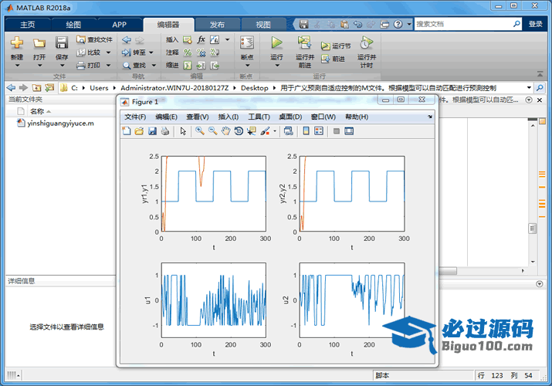Screen dimensions: 552x386
Task: Click Save Figure icon in Figure 1 toolbar
Action: (x=152, y=131)
